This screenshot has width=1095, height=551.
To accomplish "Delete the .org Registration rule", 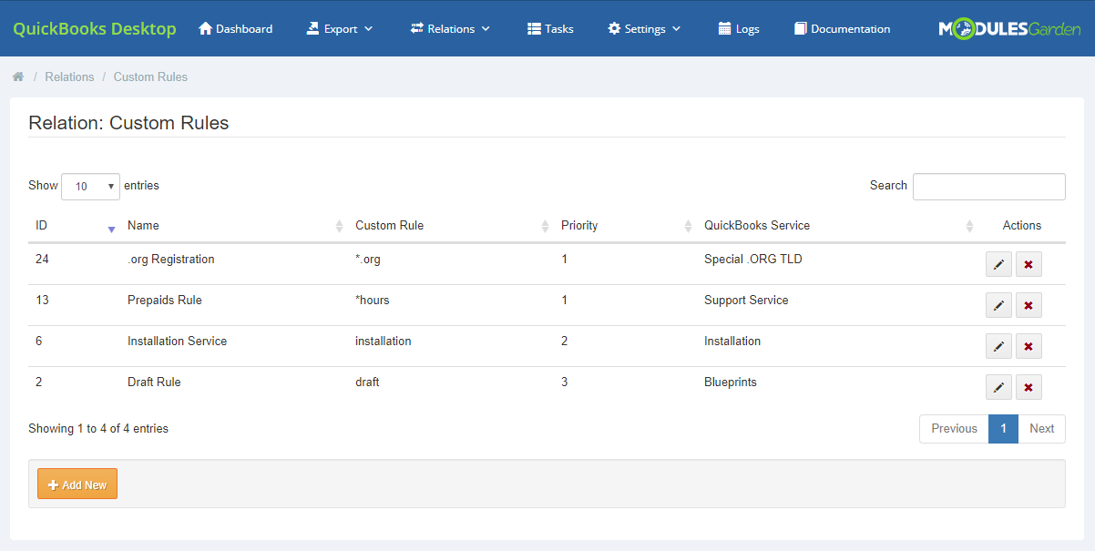I will pyautogui.click(x=1028, y=264).
